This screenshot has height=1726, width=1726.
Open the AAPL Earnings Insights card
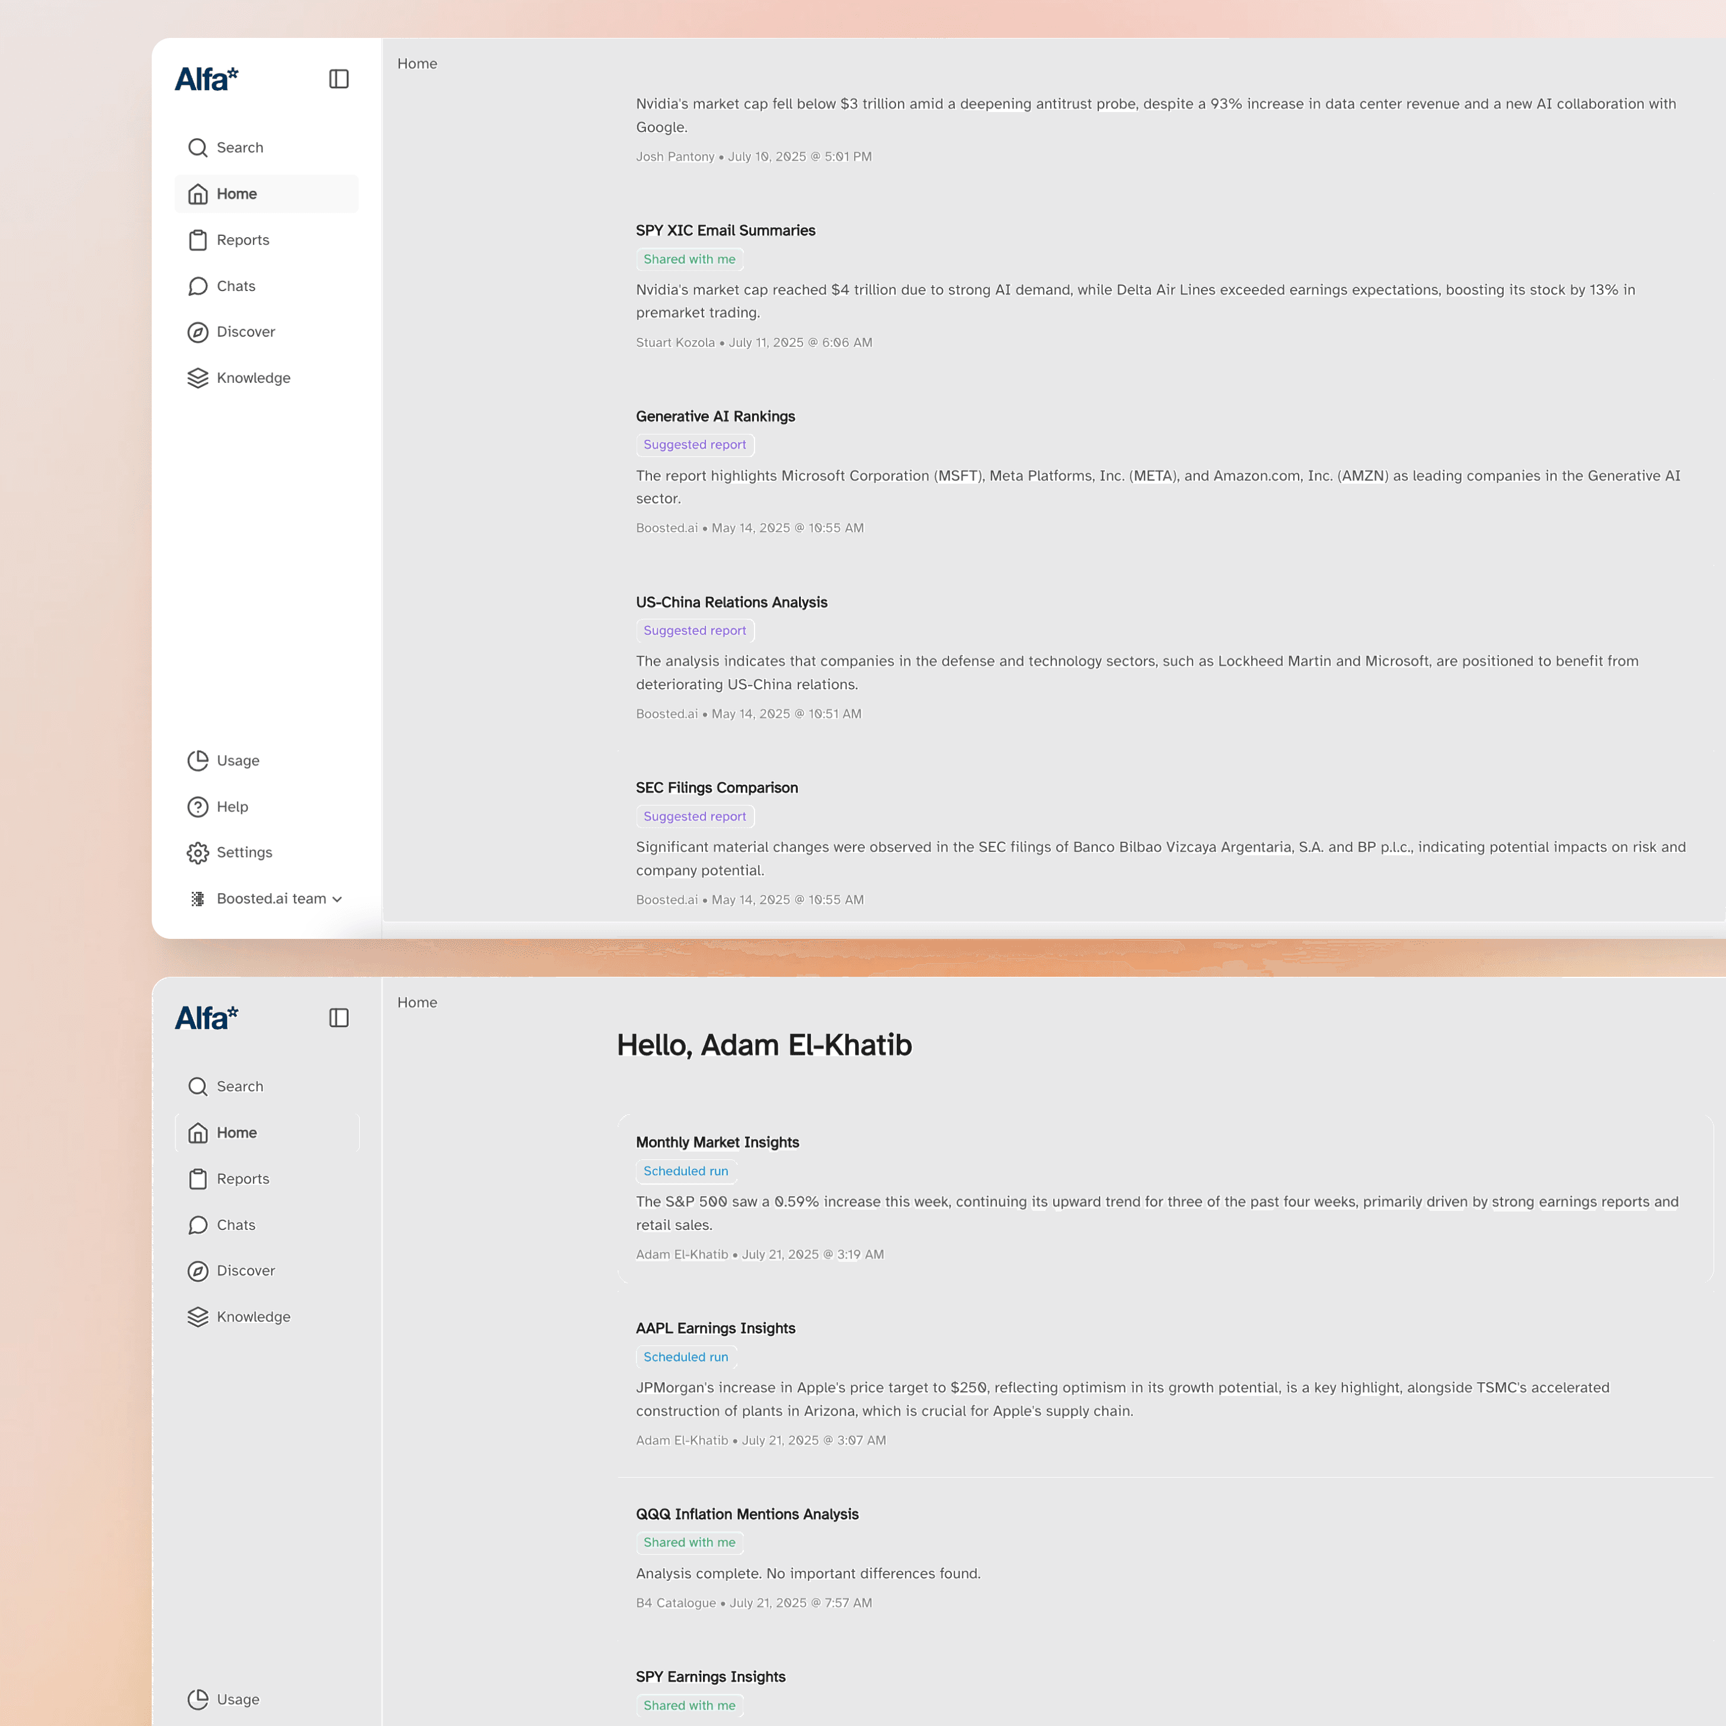coord(715,1328)
